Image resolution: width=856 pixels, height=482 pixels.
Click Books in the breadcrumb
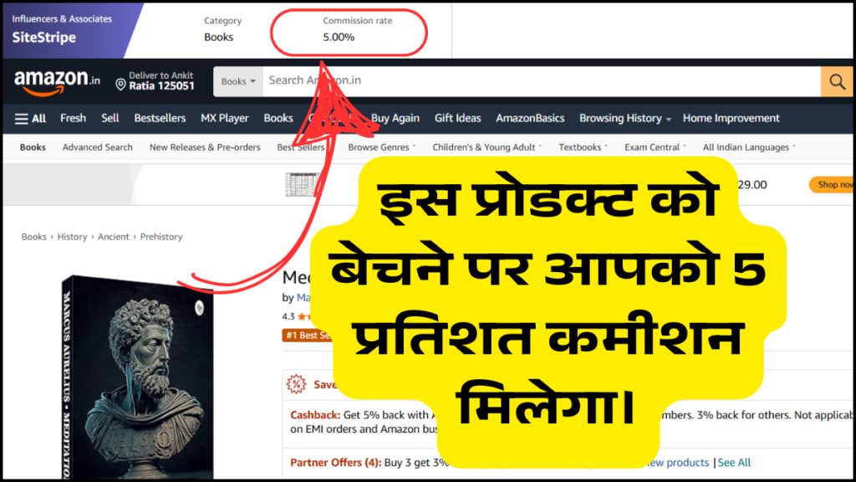pos(33,237)
